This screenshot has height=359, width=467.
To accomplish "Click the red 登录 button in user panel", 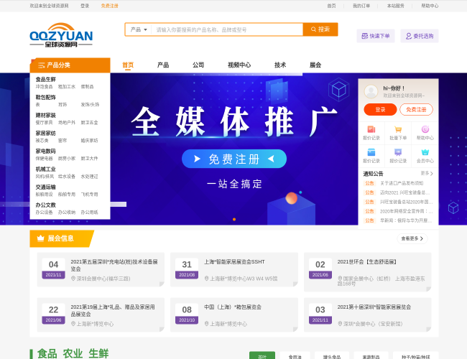I will [380, 110].
